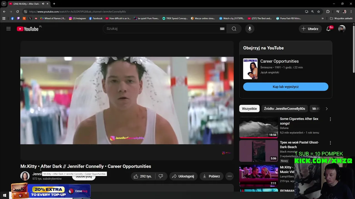Click the Udostępnij share button
Image resolution: width=355 pixels, height=199 pixels.
click(x=183, y=176)
